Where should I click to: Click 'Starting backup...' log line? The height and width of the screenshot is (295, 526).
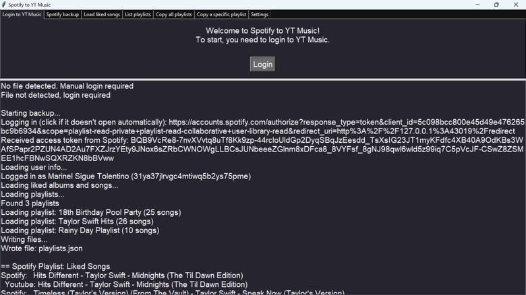[x=30, y=113]
